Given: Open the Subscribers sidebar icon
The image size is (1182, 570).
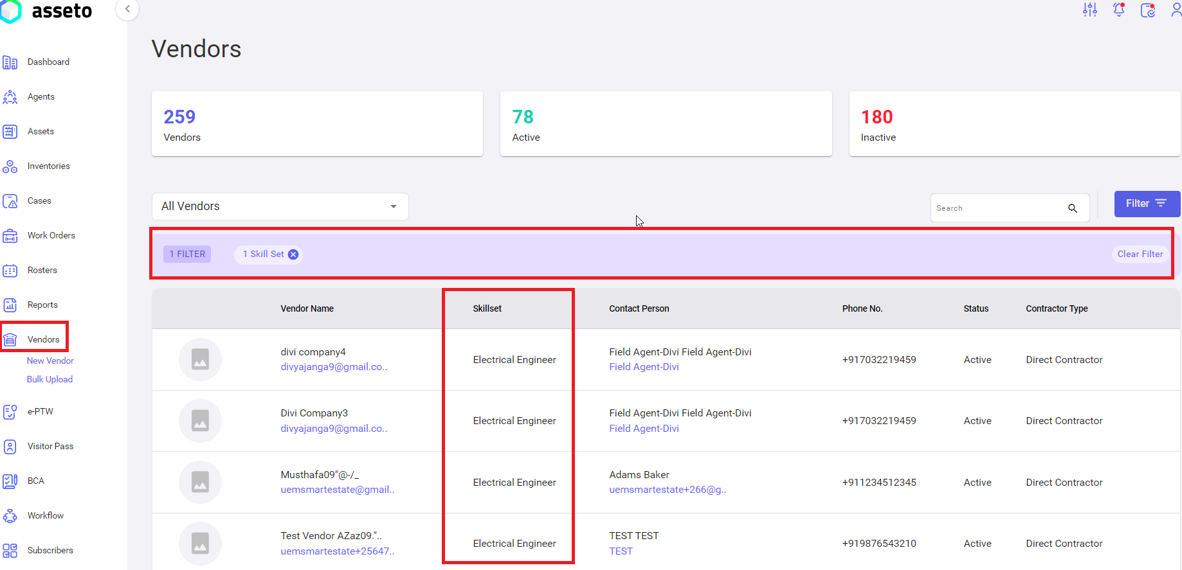Looking at the screenshot, I should 10,551.
